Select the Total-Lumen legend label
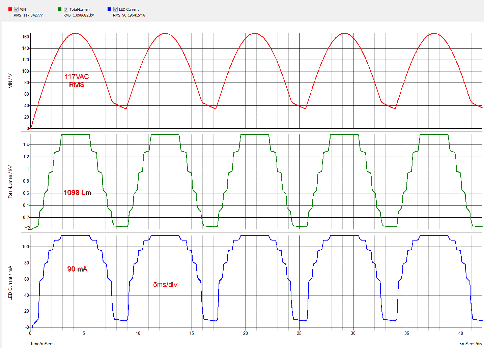484x348 pixels. pyautogui.click(x=80, y=9)
